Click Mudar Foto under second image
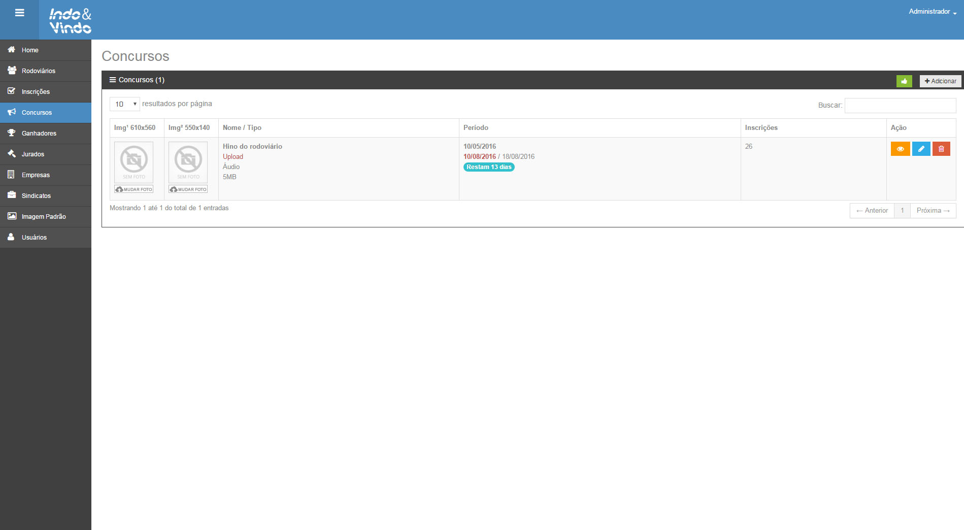 [x=188, y=189]
